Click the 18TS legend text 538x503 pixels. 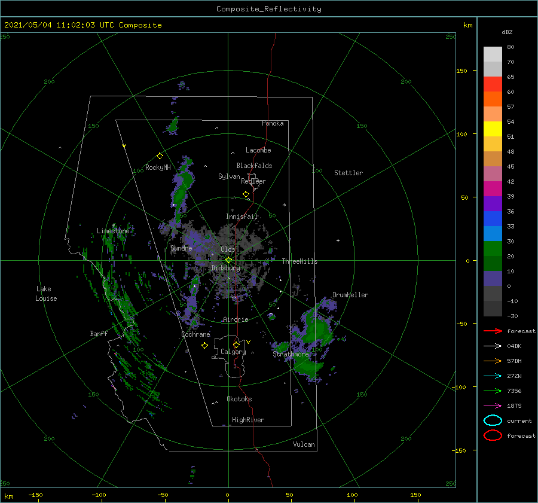pos(514,406)
